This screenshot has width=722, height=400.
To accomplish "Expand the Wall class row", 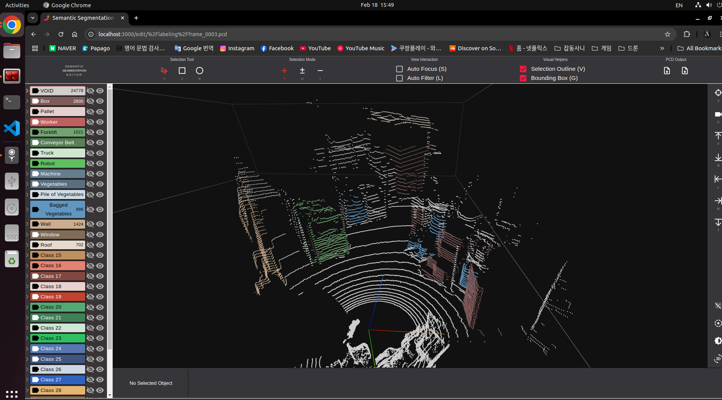I will point(27,224).
